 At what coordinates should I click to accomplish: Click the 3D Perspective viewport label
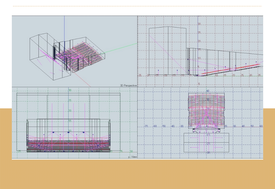(128, 86)
